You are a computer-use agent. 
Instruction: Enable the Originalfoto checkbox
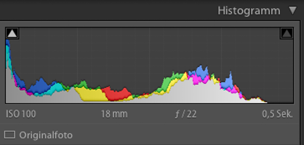point(9,134)
